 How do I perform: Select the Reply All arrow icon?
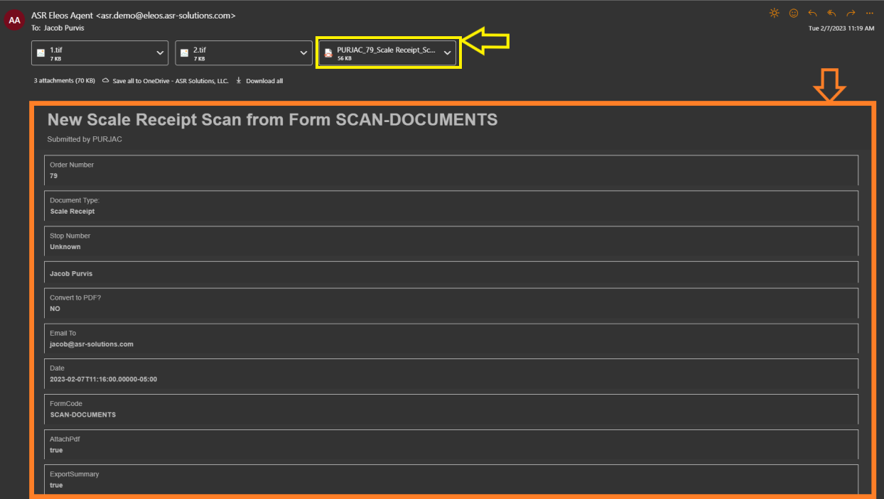(831, 13)
